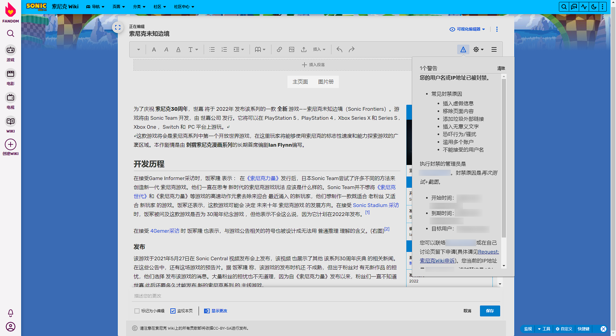
Task: Click the bold A formatting icon
Action: point(154,49)
